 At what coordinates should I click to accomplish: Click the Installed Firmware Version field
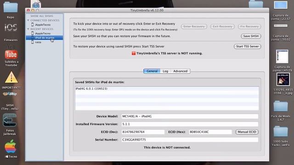tap(190, 124)
